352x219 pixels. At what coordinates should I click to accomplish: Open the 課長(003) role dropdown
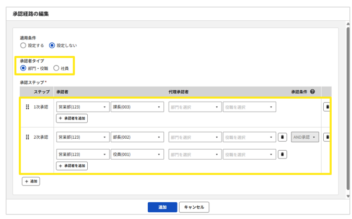click(x=137, y=107)
